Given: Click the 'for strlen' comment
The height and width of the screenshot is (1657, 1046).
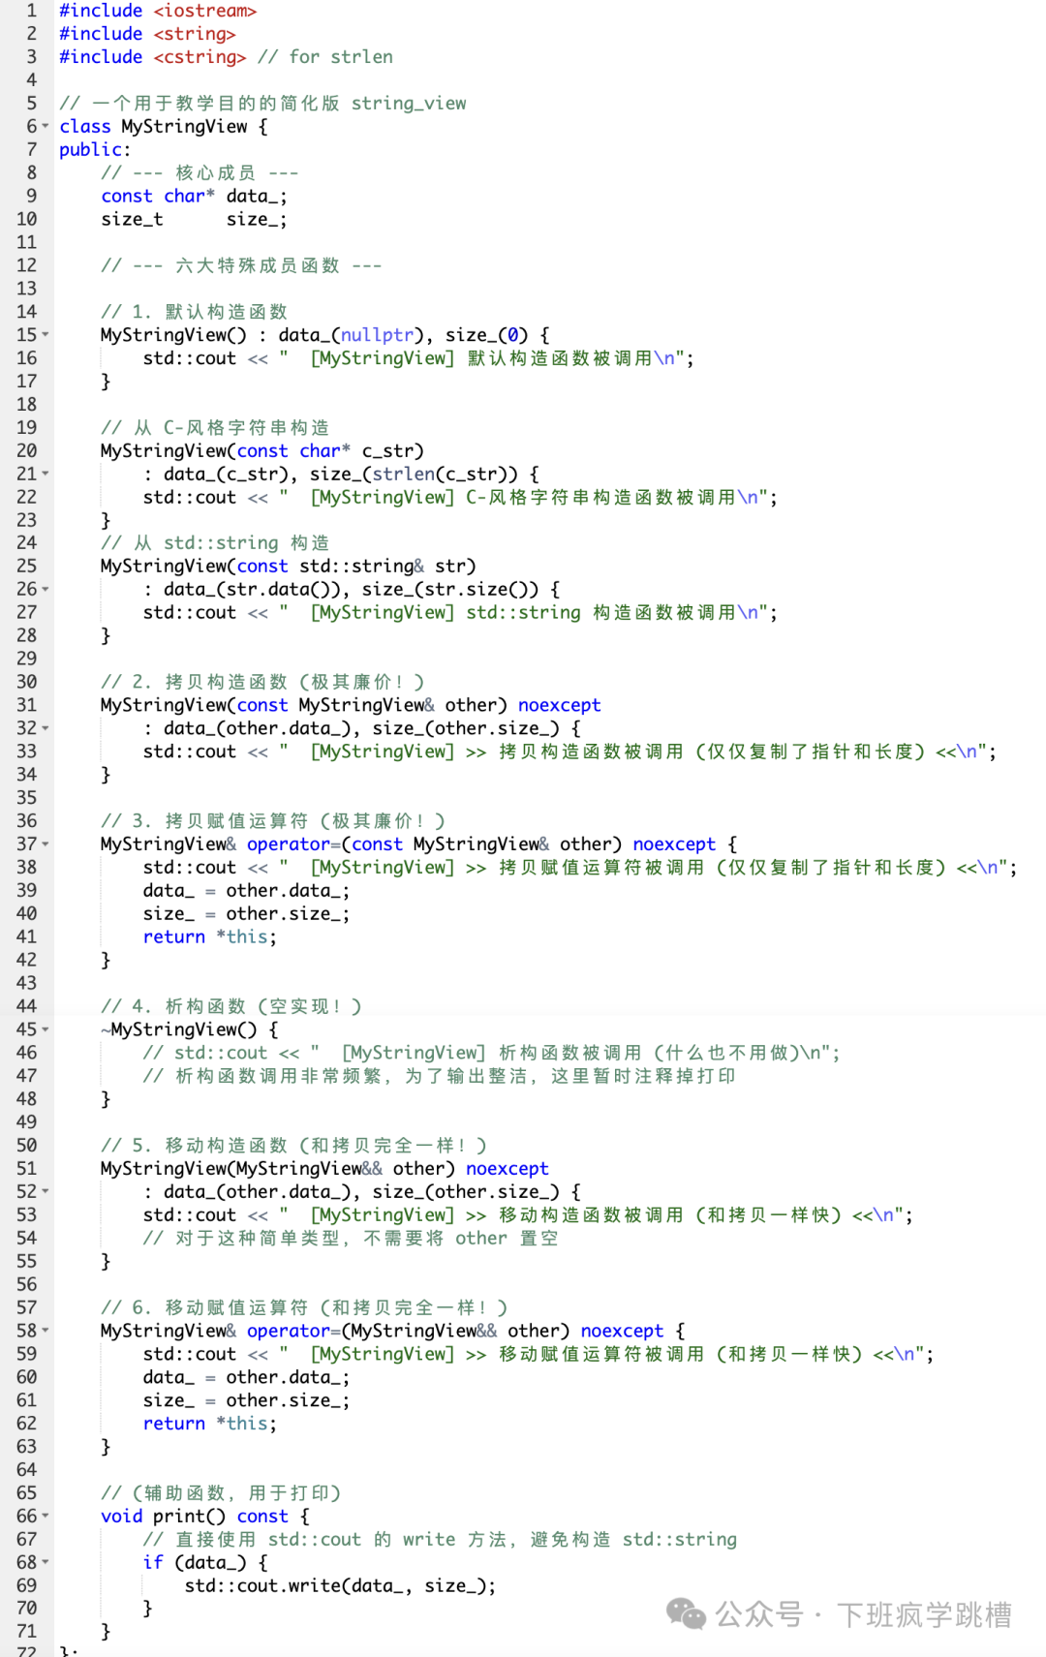Looking at the screenshot, I should (x=325, y=57).
